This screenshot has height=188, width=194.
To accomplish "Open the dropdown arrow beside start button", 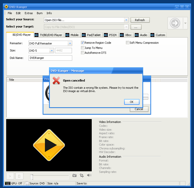I will 185,23.
